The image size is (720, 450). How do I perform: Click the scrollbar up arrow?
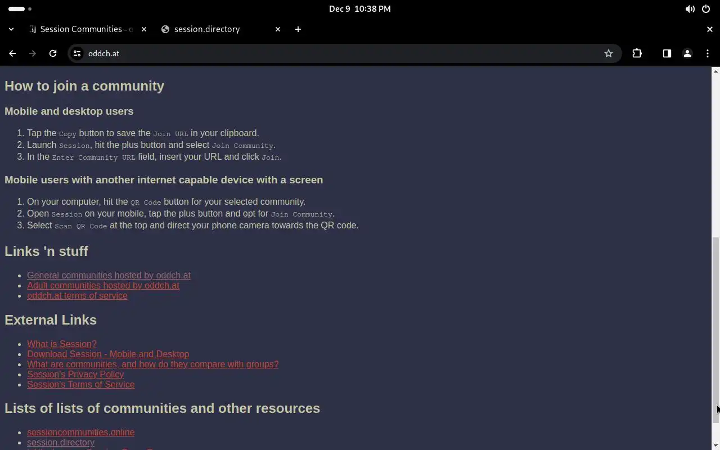715,71
